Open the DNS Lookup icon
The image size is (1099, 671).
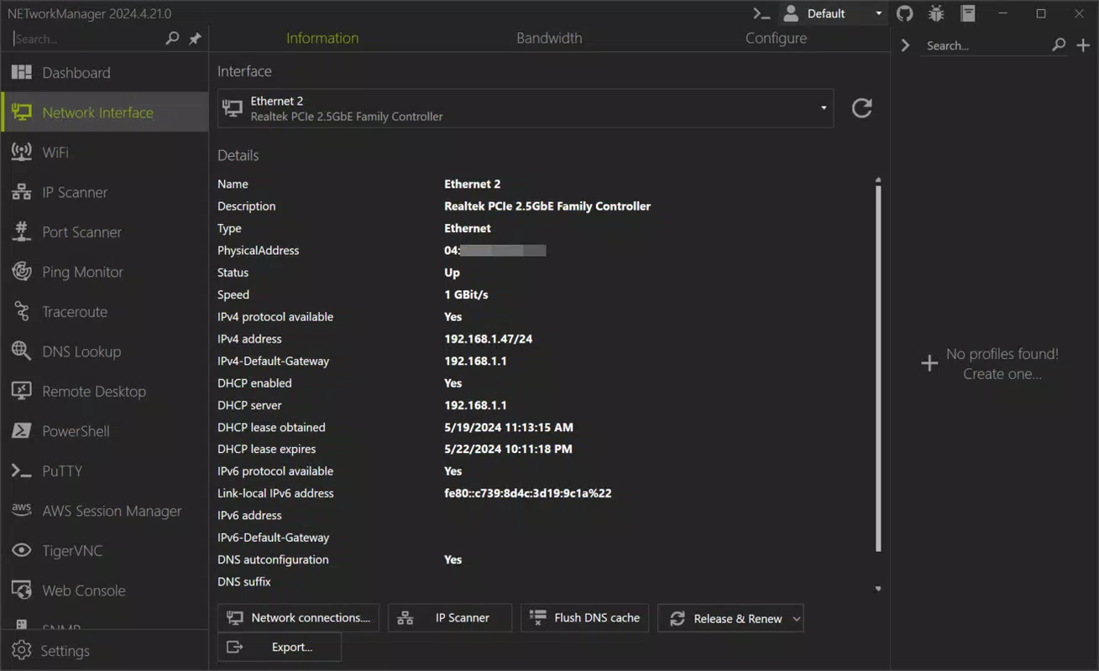(x=21, y=351)
